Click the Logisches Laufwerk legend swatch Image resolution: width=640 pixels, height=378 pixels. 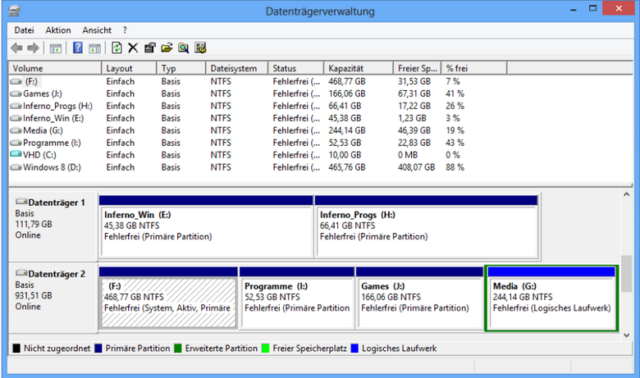pos(354,348)
